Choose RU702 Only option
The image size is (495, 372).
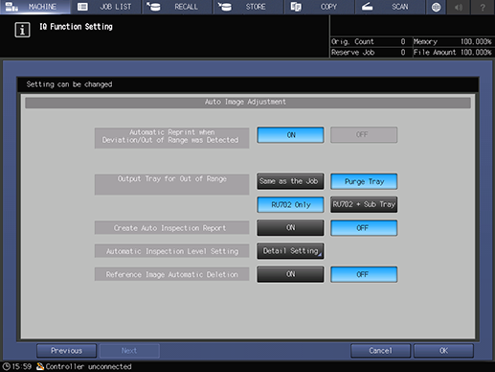click(x=290, y=204)
